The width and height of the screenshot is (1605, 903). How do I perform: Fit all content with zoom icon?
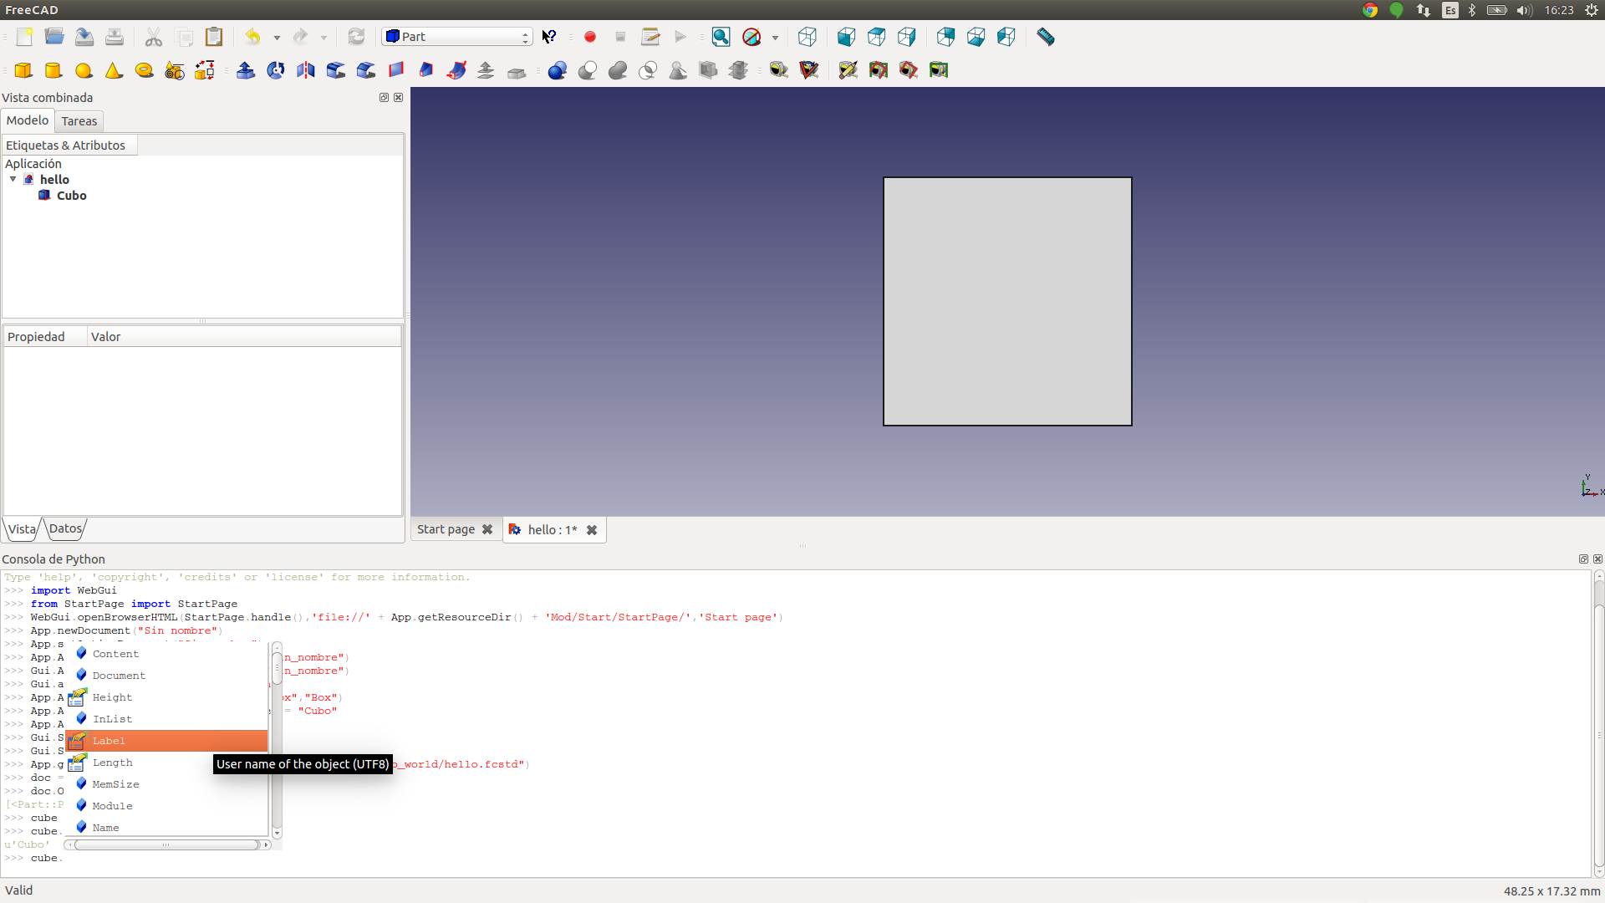pos(721,37)
